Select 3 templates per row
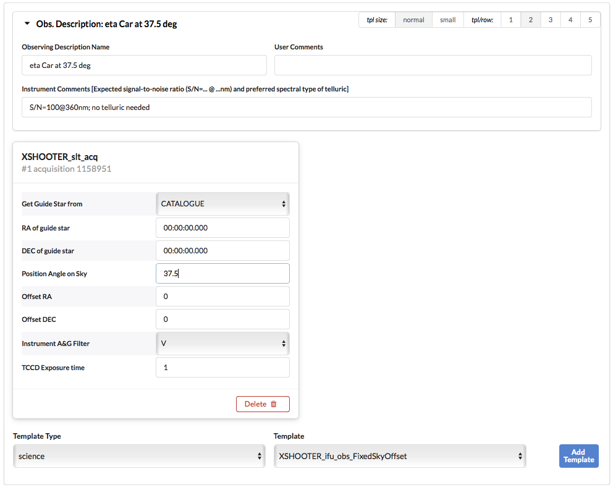The height and width of the screenshot is (490, 613). [550, 20]
